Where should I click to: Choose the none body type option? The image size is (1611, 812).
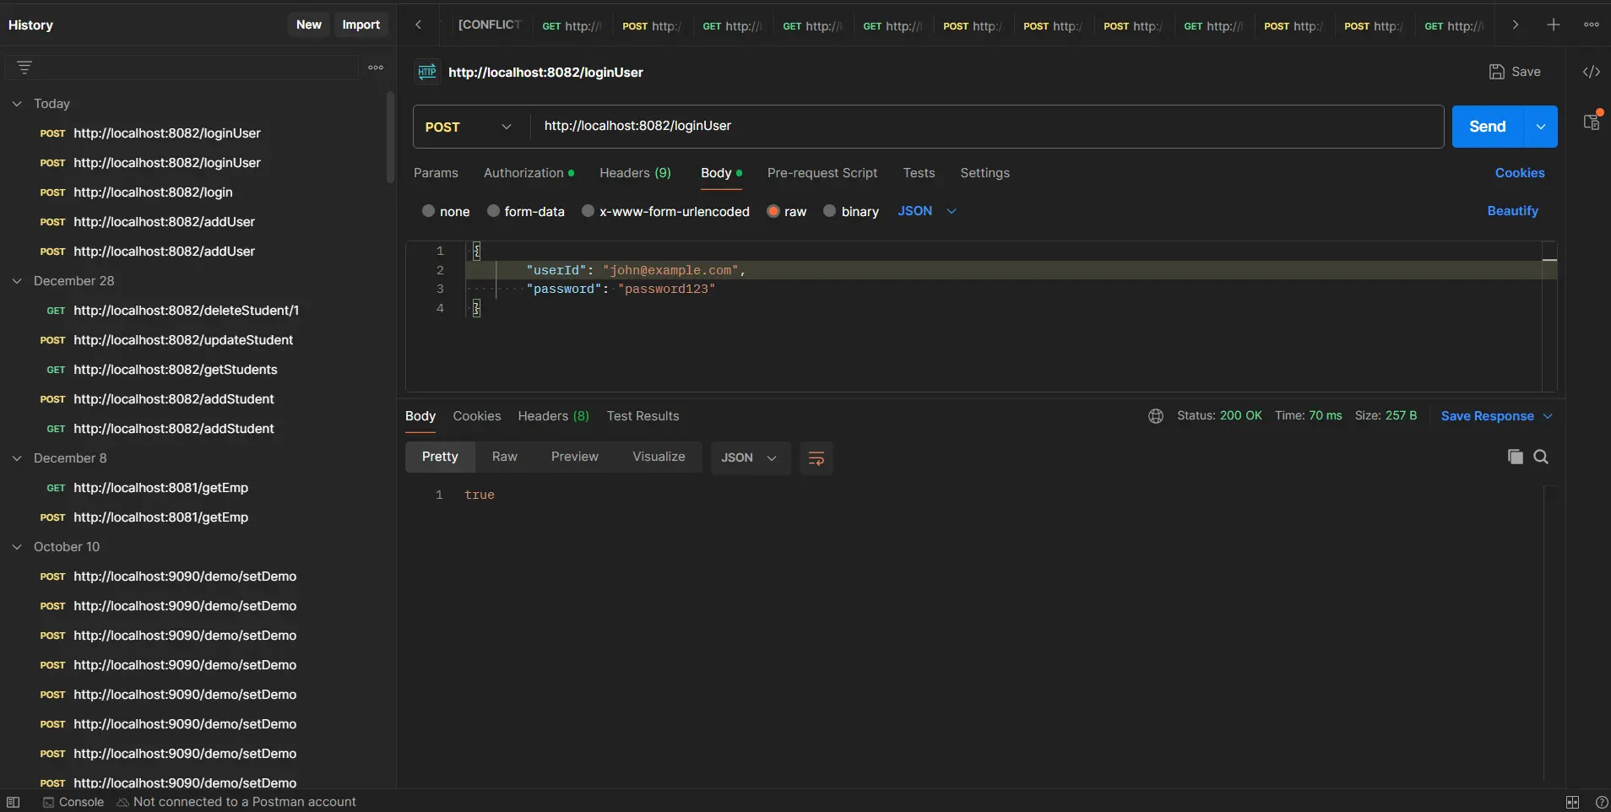coord(431,211)
